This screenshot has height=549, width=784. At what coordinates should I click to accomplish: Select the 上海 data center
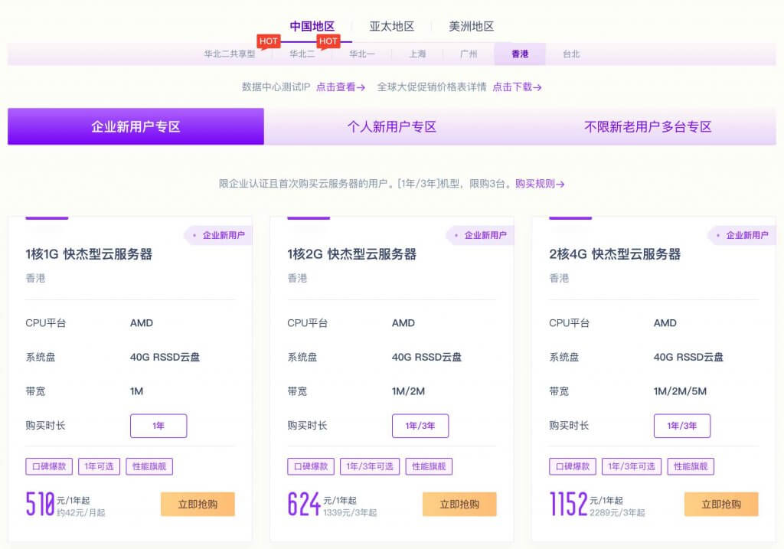[x=417, y=54]
